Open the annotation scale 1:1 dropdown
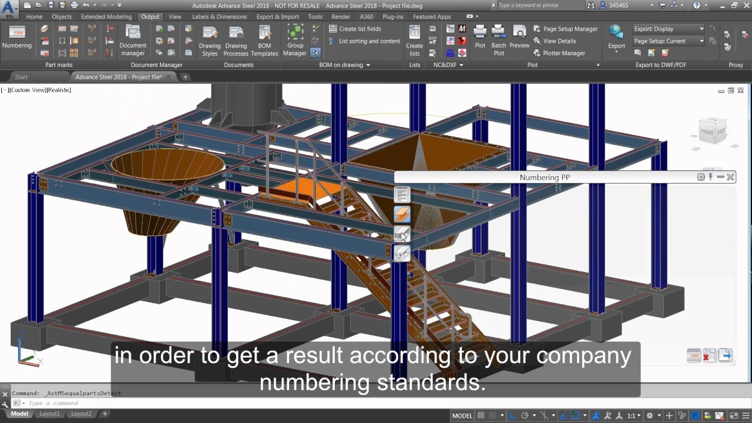 click(639, 415)
